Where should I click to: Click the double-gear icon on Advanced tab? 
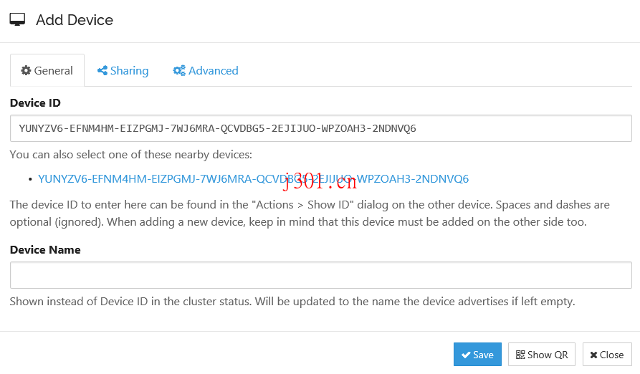pos(179,70)
